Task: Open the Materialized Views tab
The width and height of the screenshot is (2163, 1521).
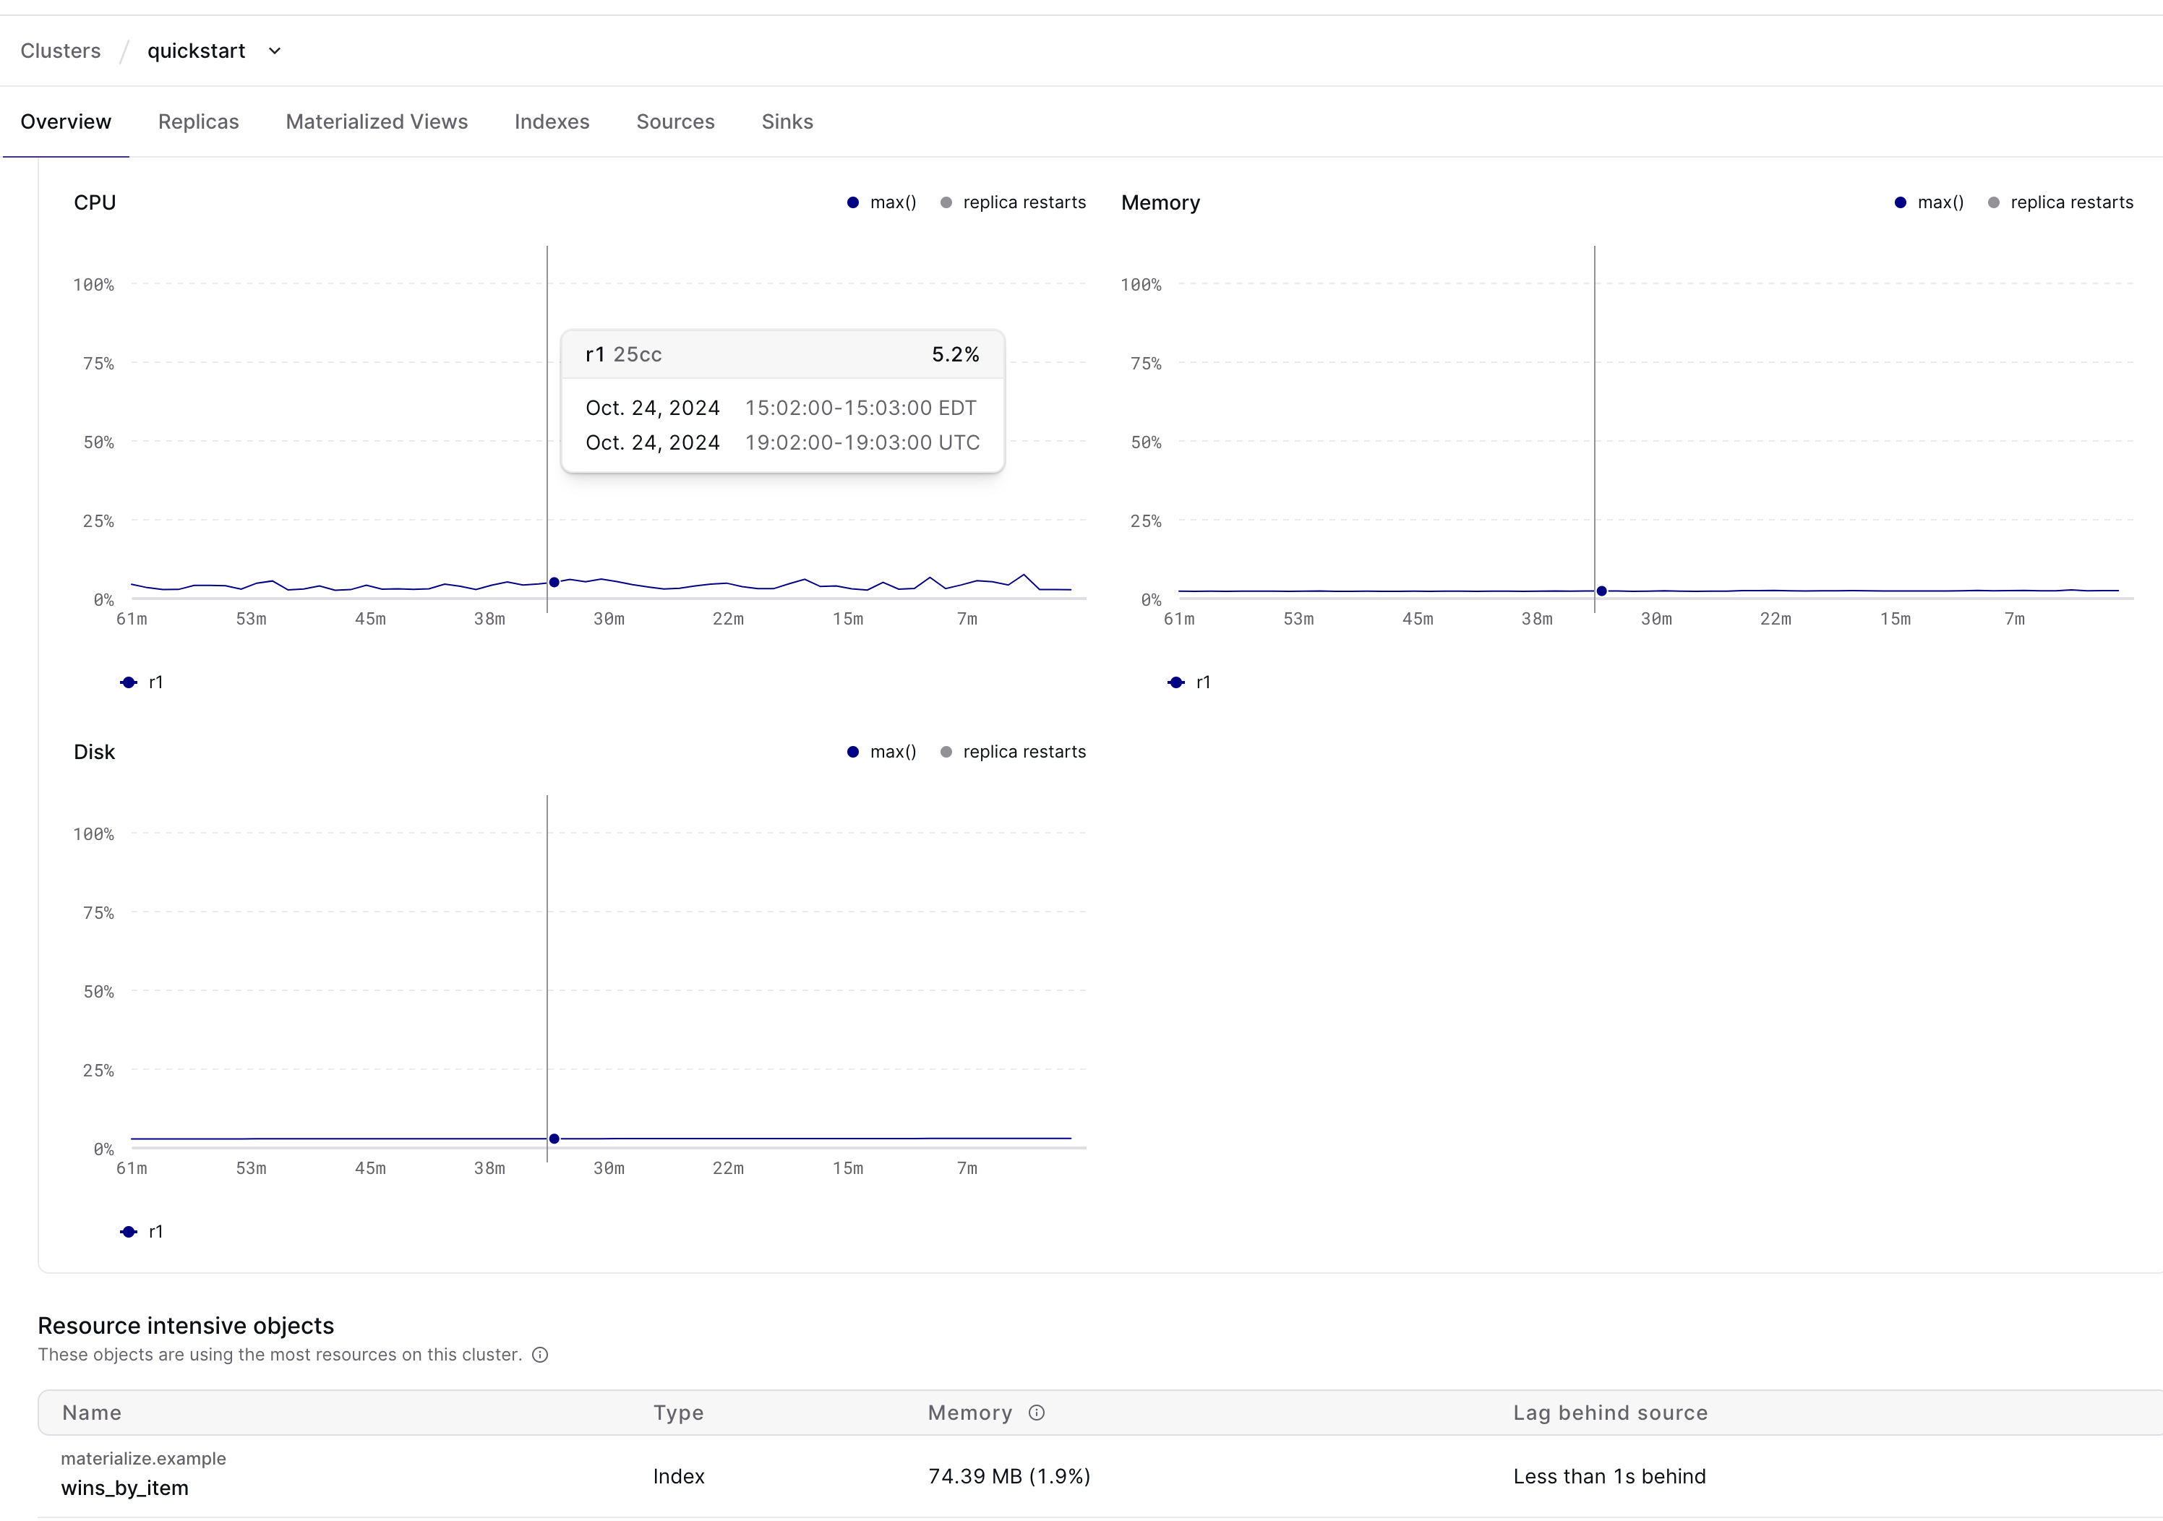Action: 376,121
